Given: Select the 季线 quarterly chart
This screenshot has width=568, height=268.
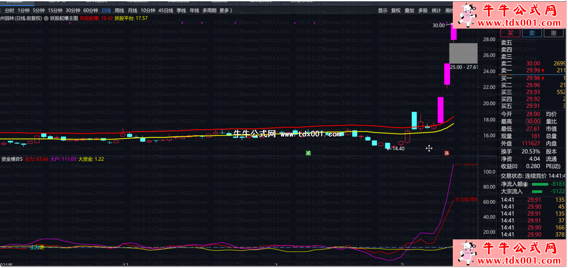Looking at the screenshot, I should tap(181, 11).
